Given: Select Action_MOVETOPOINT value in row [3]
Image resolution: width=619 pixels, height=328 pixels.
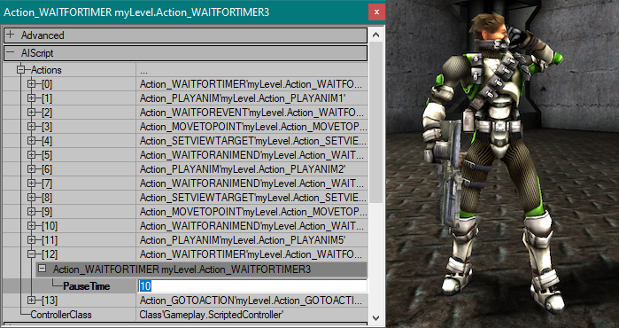Looking at the screenshot, I should coord(253,127).
